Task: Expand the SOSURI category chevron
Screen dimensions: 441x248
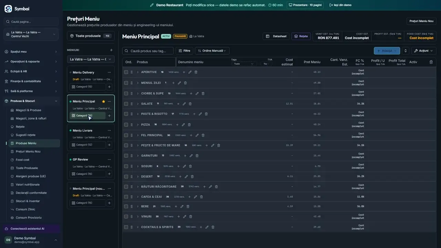Action: (x=138, y=166)
